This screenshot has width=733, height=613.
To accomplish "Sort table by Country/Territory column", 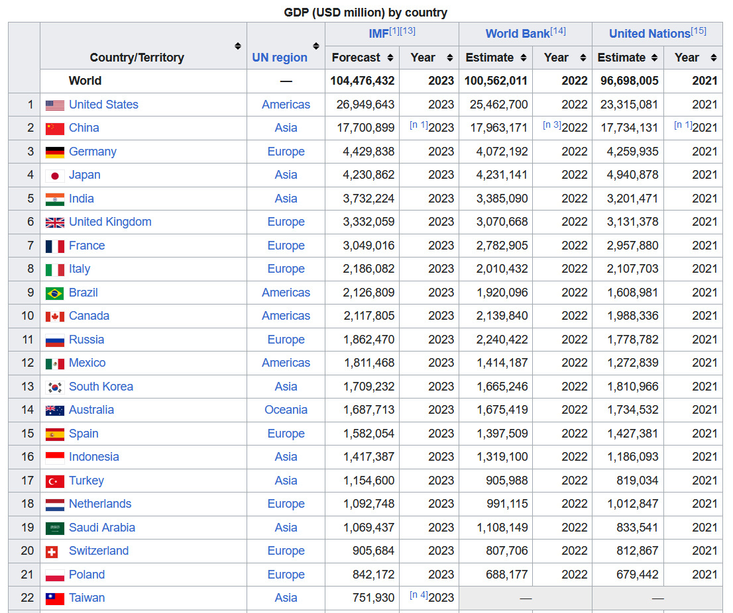I will point(238,46).
